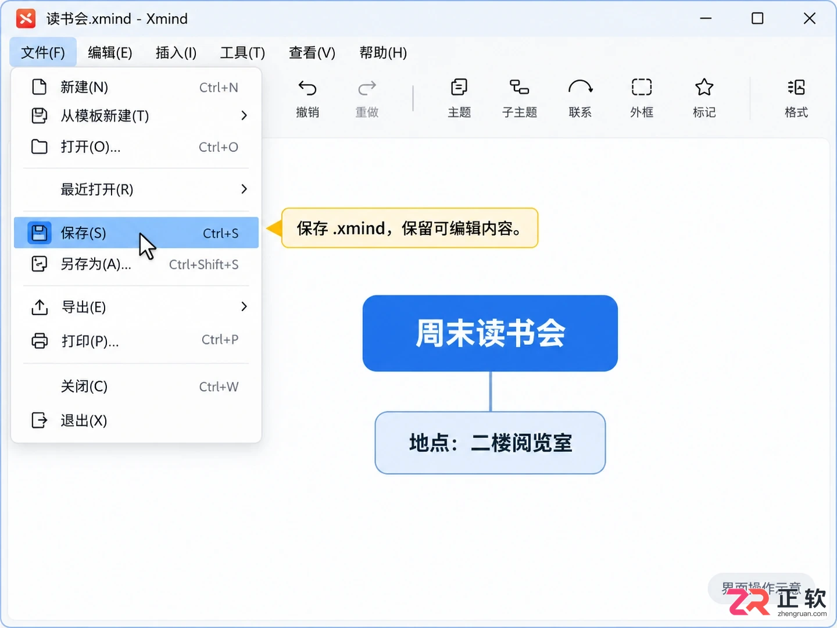The height and width of the screenshot is (628, 837).
Task: Click the upload icon beside 导出(E)
Action: click(x=39, y=306)
